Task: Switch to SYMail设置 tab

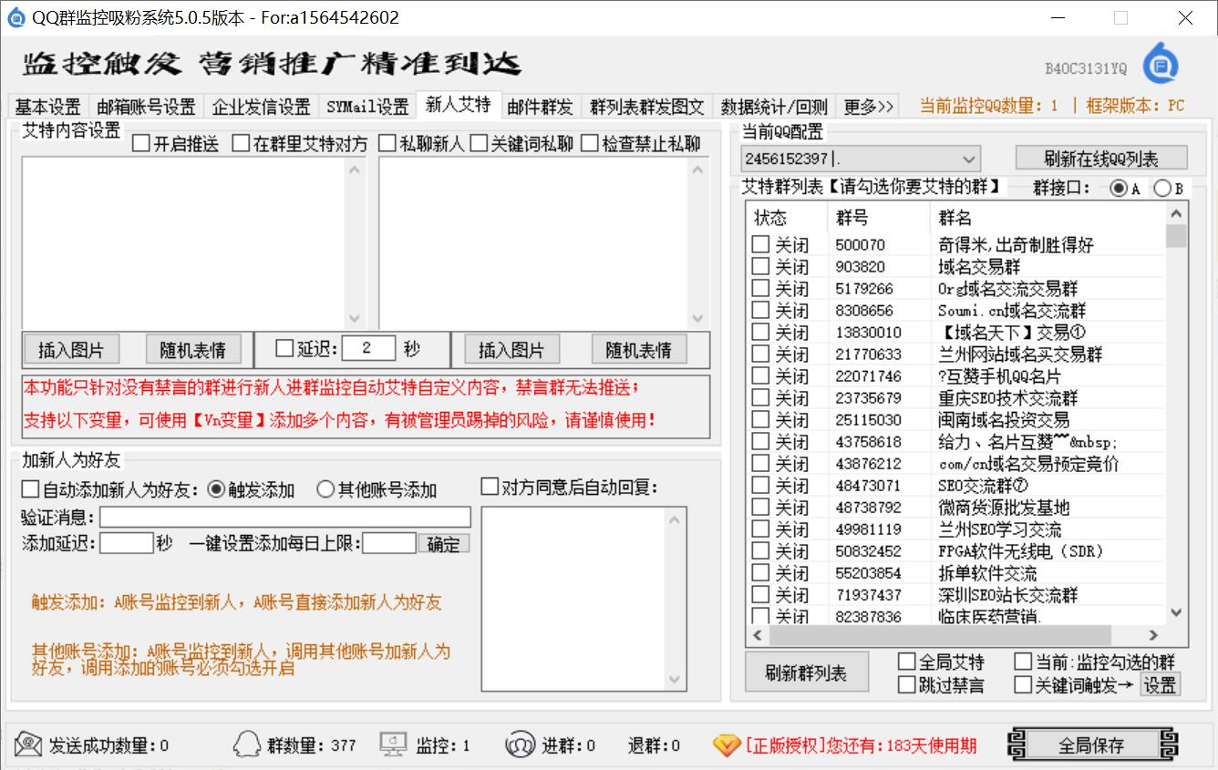Action: tap(367, 107)
